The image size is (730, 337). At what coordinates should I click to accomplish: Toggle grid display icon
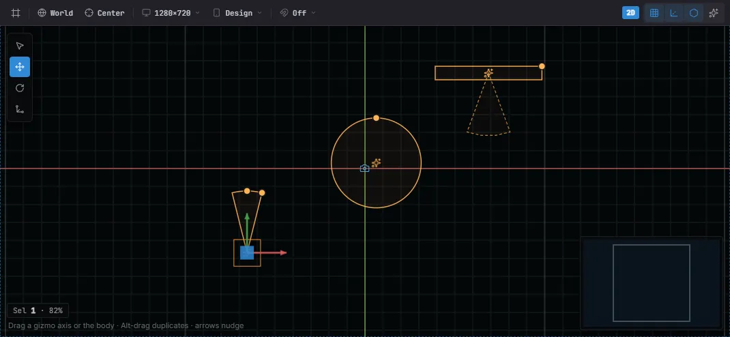tap(654, 13)
